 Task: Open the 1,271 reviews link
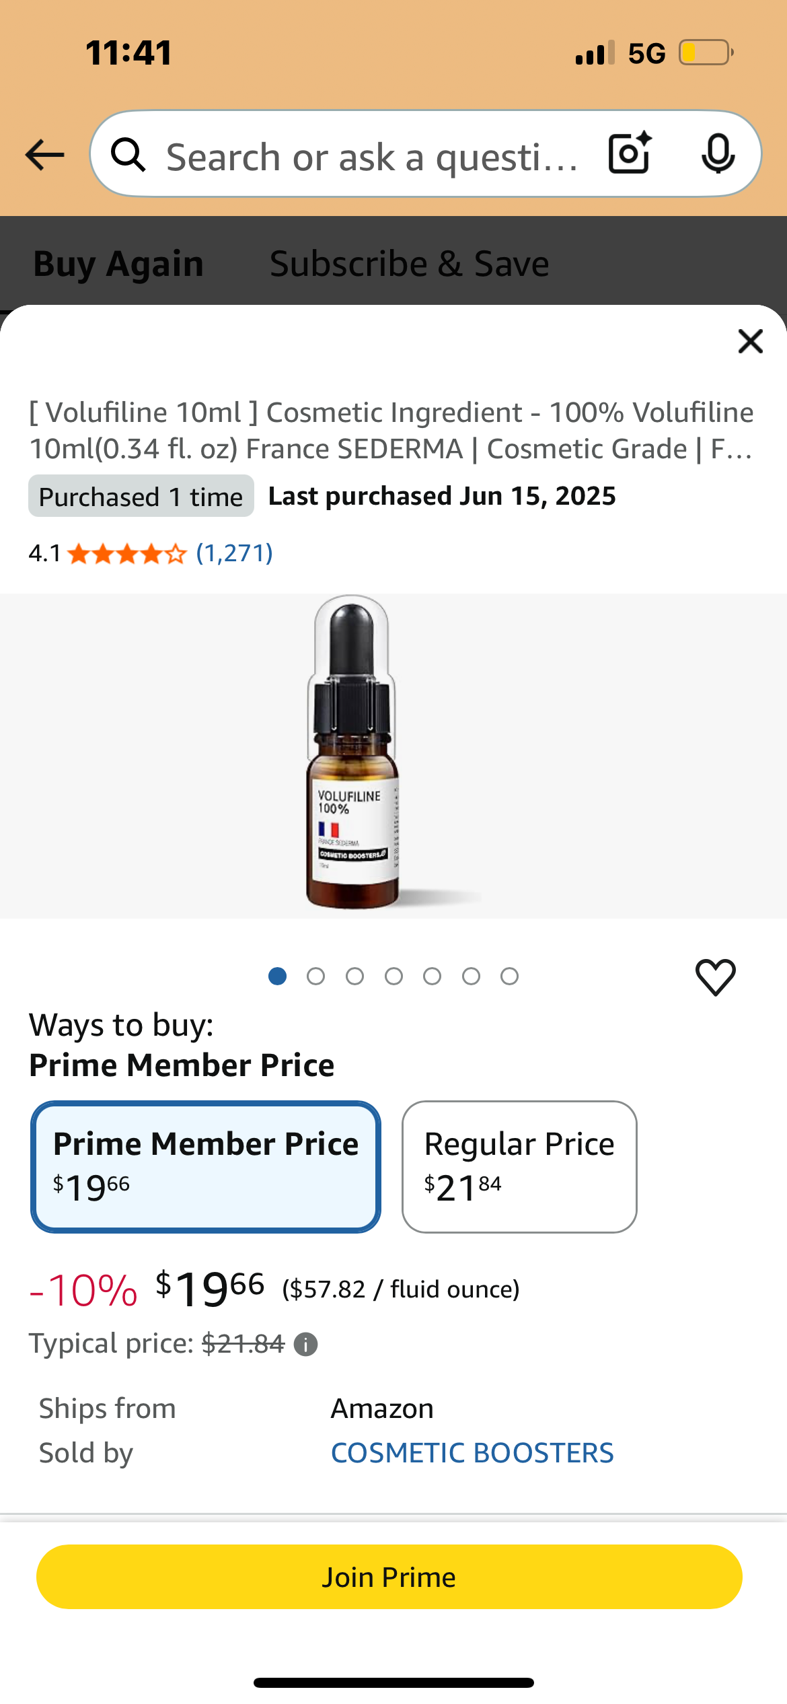pos(234,553)
